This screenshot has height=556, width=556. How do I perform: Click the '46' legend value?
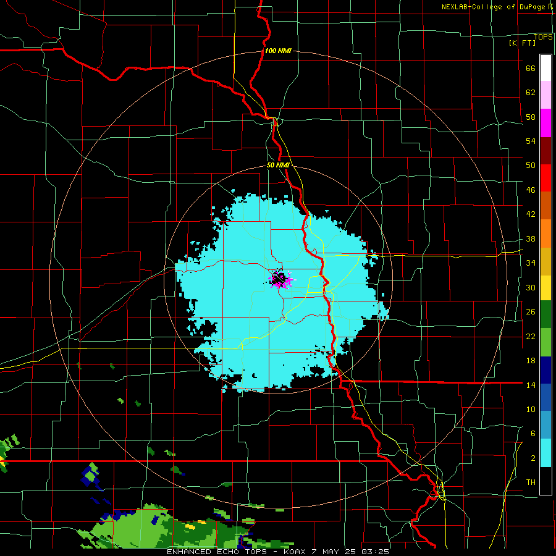(531, 190)
